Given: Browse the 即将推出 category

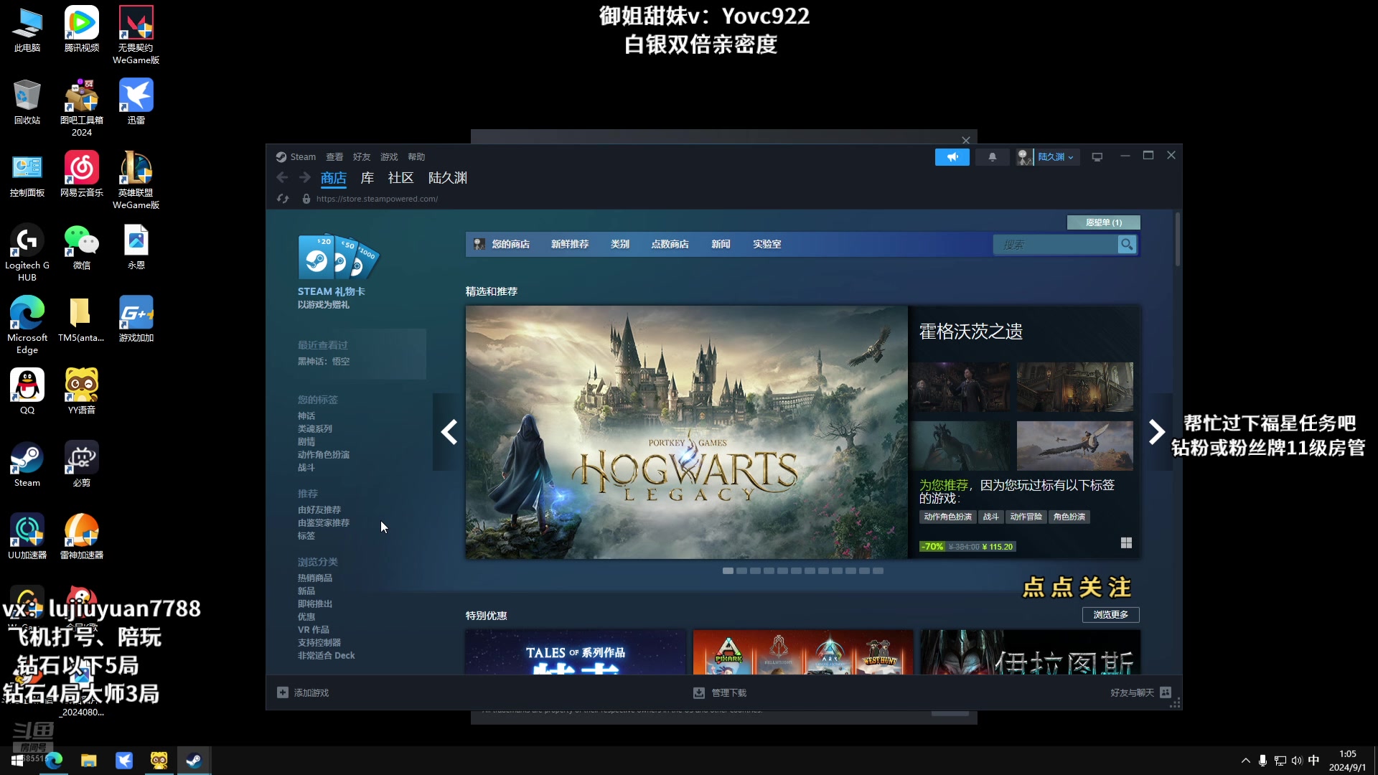Looking at the screenshot, I should tap(315, 604).
